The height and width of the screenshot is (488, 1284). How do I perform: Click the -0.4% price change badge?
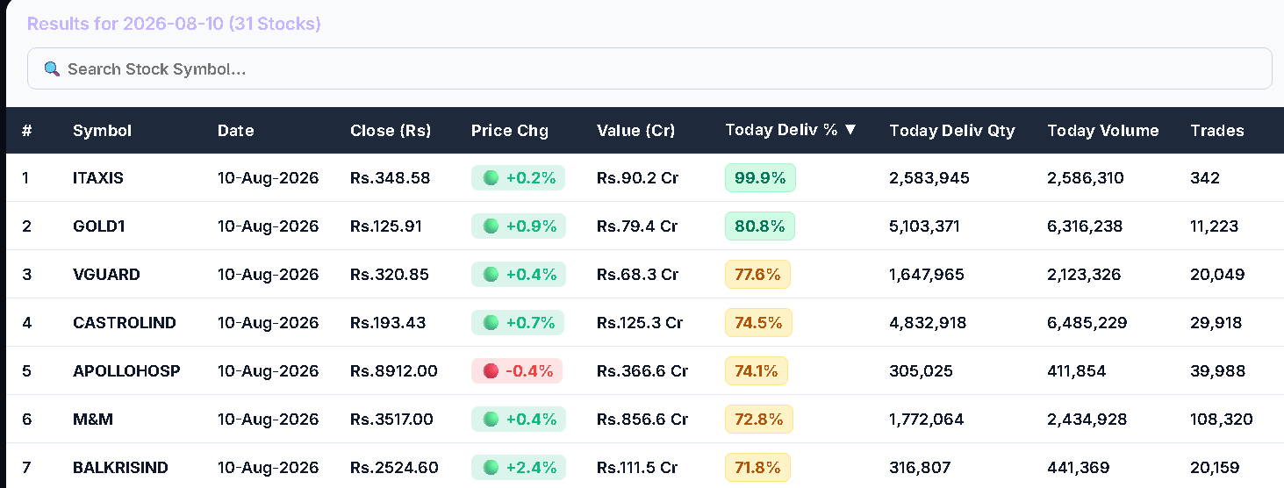(x=517, y=370)
